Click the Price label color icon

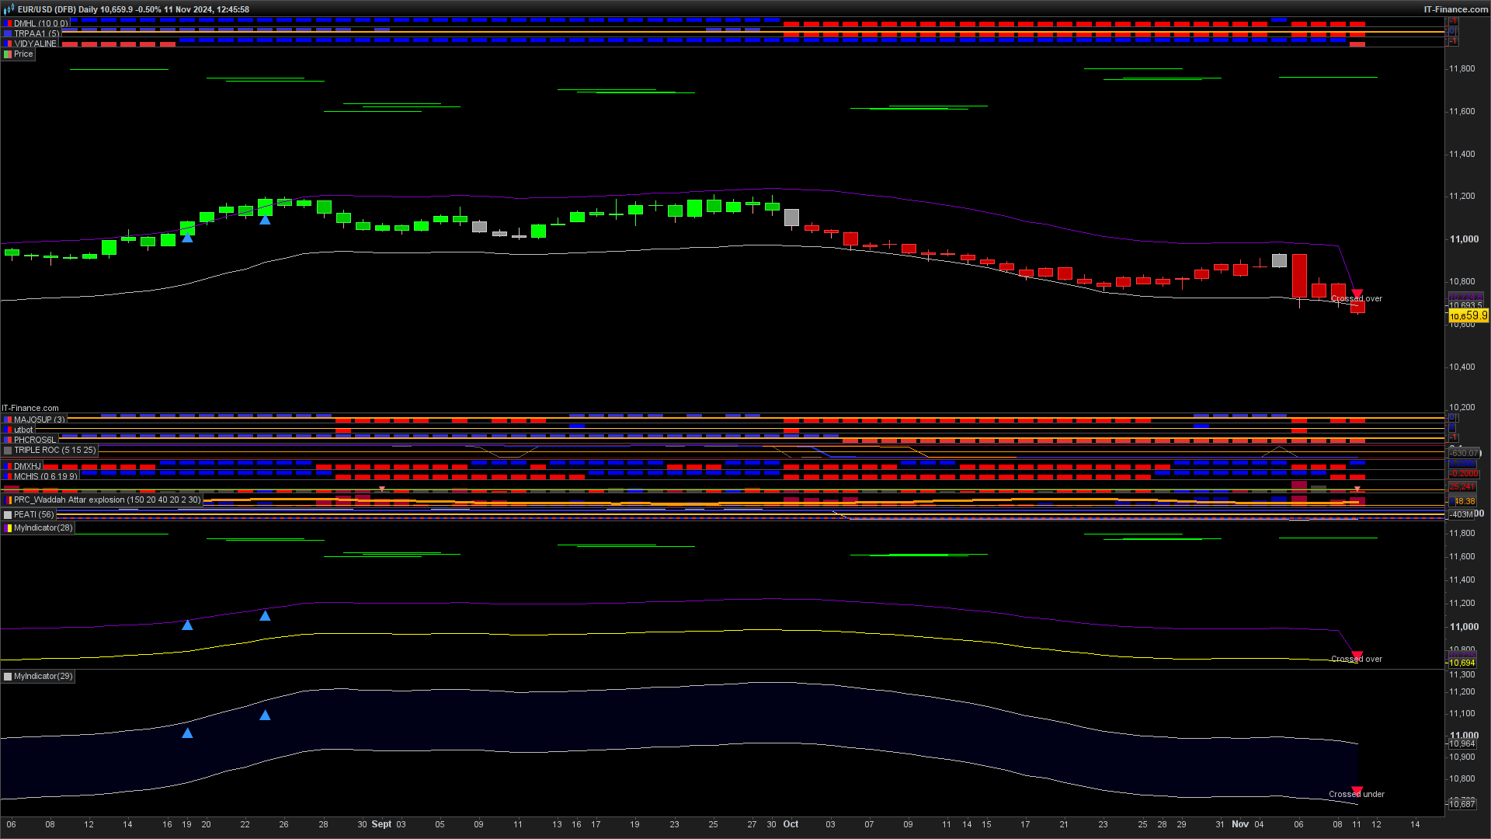8,54
